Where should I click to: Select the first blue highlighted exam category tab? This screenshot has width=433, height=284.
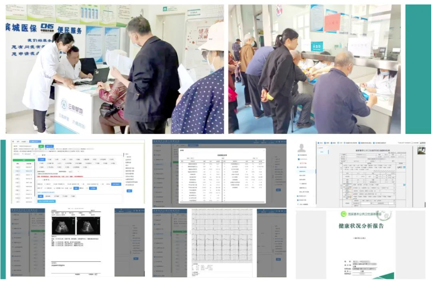click(41, 158)
